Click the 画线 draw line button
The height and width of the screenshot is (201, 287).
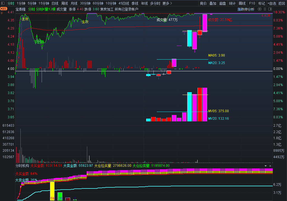242,3
